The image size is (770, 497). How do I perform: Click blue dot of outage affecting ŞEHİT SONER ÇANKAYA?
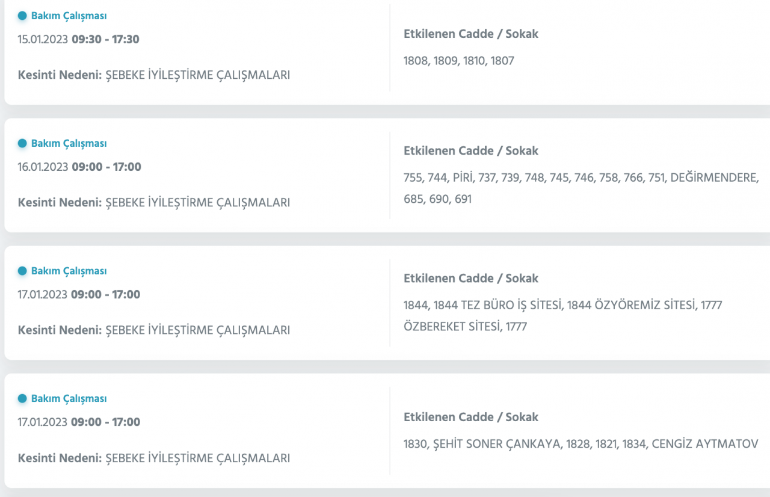click(23, 398)
